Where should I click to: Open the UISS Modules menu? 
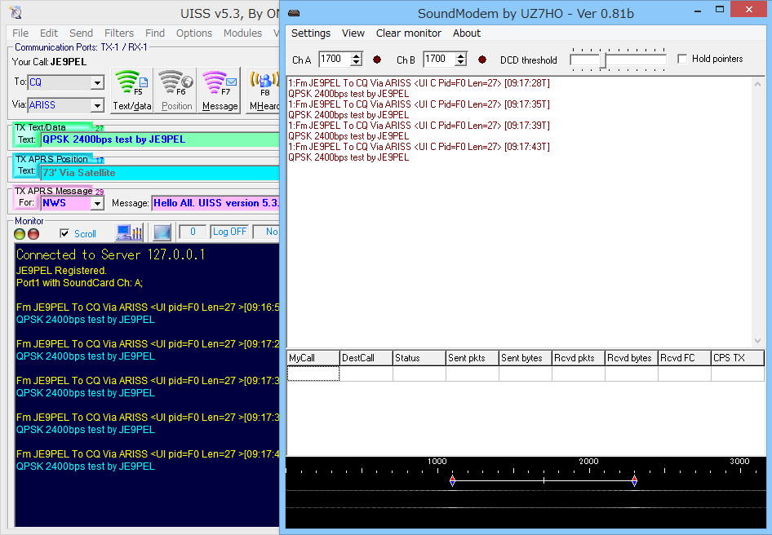point(242,33)
